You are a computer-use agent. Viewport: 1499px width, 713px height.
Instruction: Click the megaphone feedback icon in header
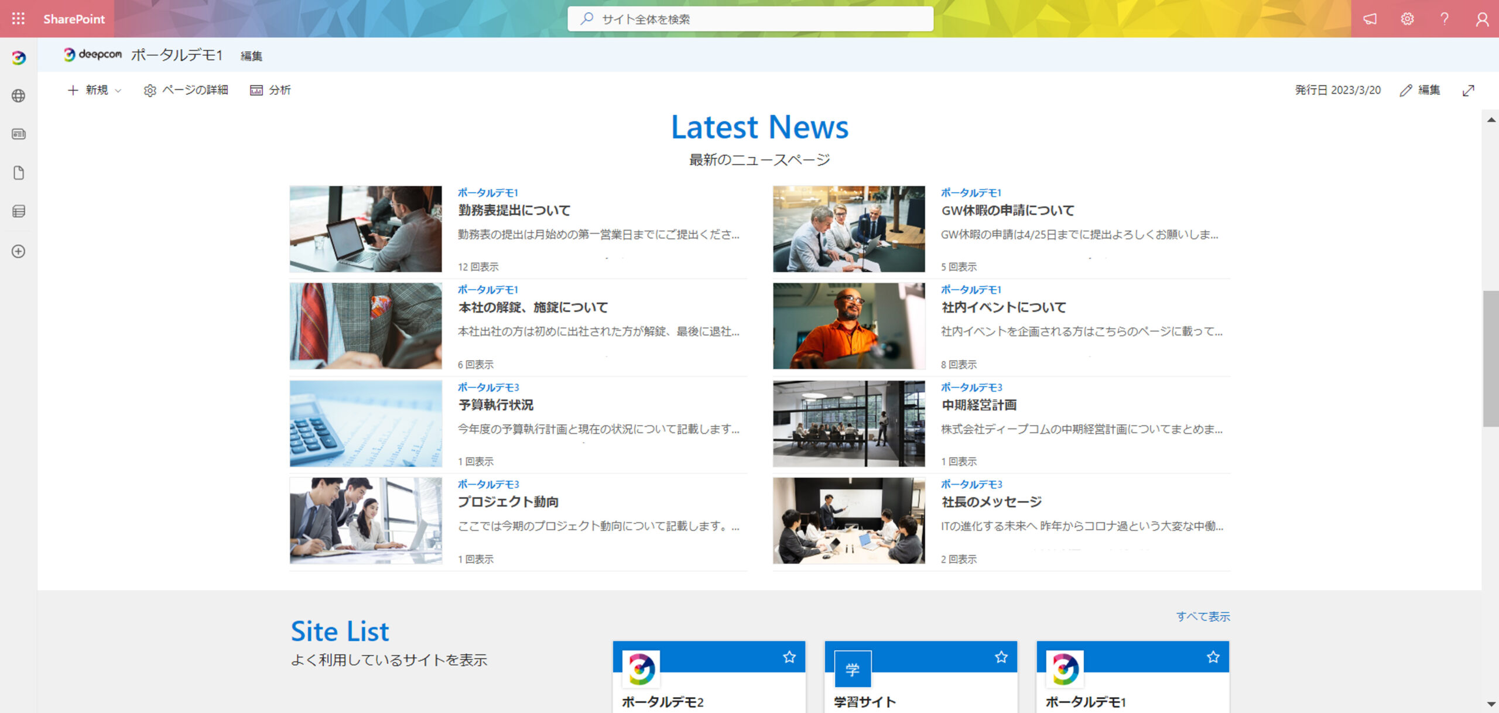tap(1370, 19)
